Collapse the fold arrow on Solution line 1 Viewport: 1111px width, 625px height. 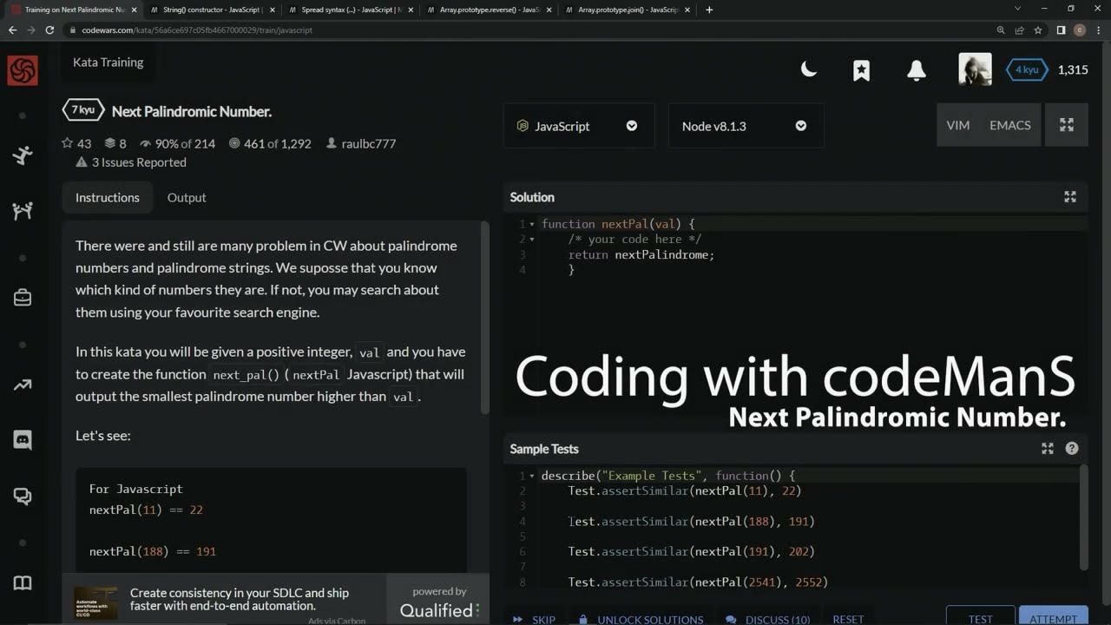[x=532, y=224]
